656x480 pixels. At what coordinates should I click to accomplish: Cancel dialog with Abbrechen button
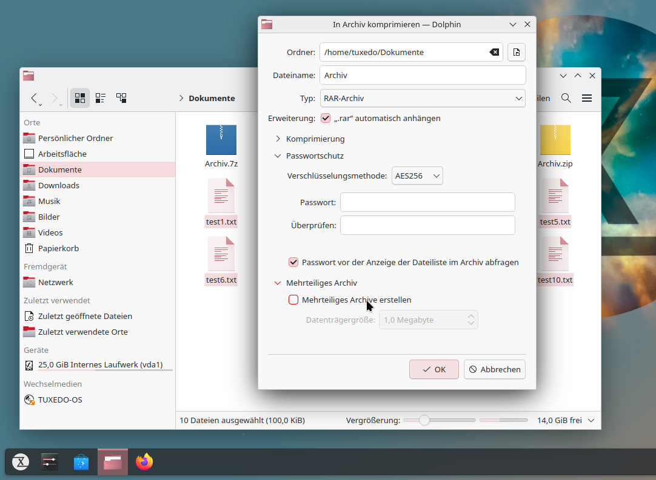tap(495, 369)
